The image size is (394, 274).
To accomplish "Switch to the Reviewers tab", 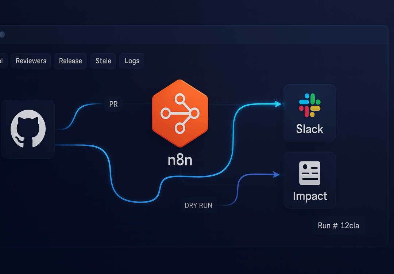I will (x=31, y=61).
